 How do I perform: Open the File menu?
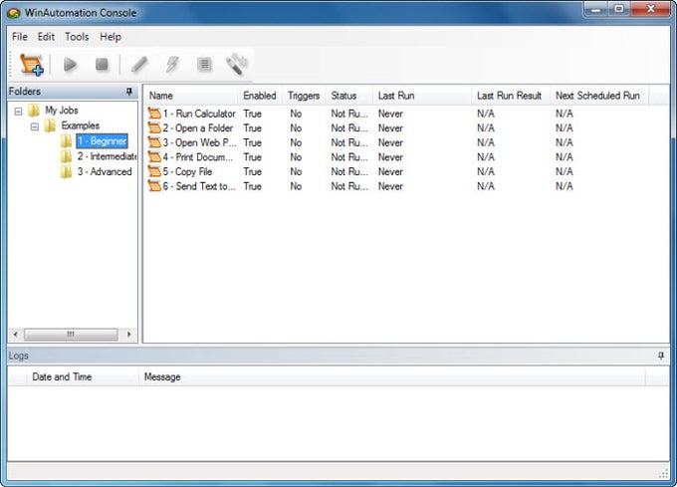[x=20, y=37]
